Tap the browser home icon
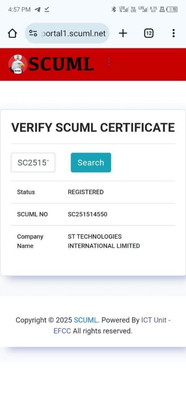This screenshot has width=186, height=417. click(x=12, y=33)
